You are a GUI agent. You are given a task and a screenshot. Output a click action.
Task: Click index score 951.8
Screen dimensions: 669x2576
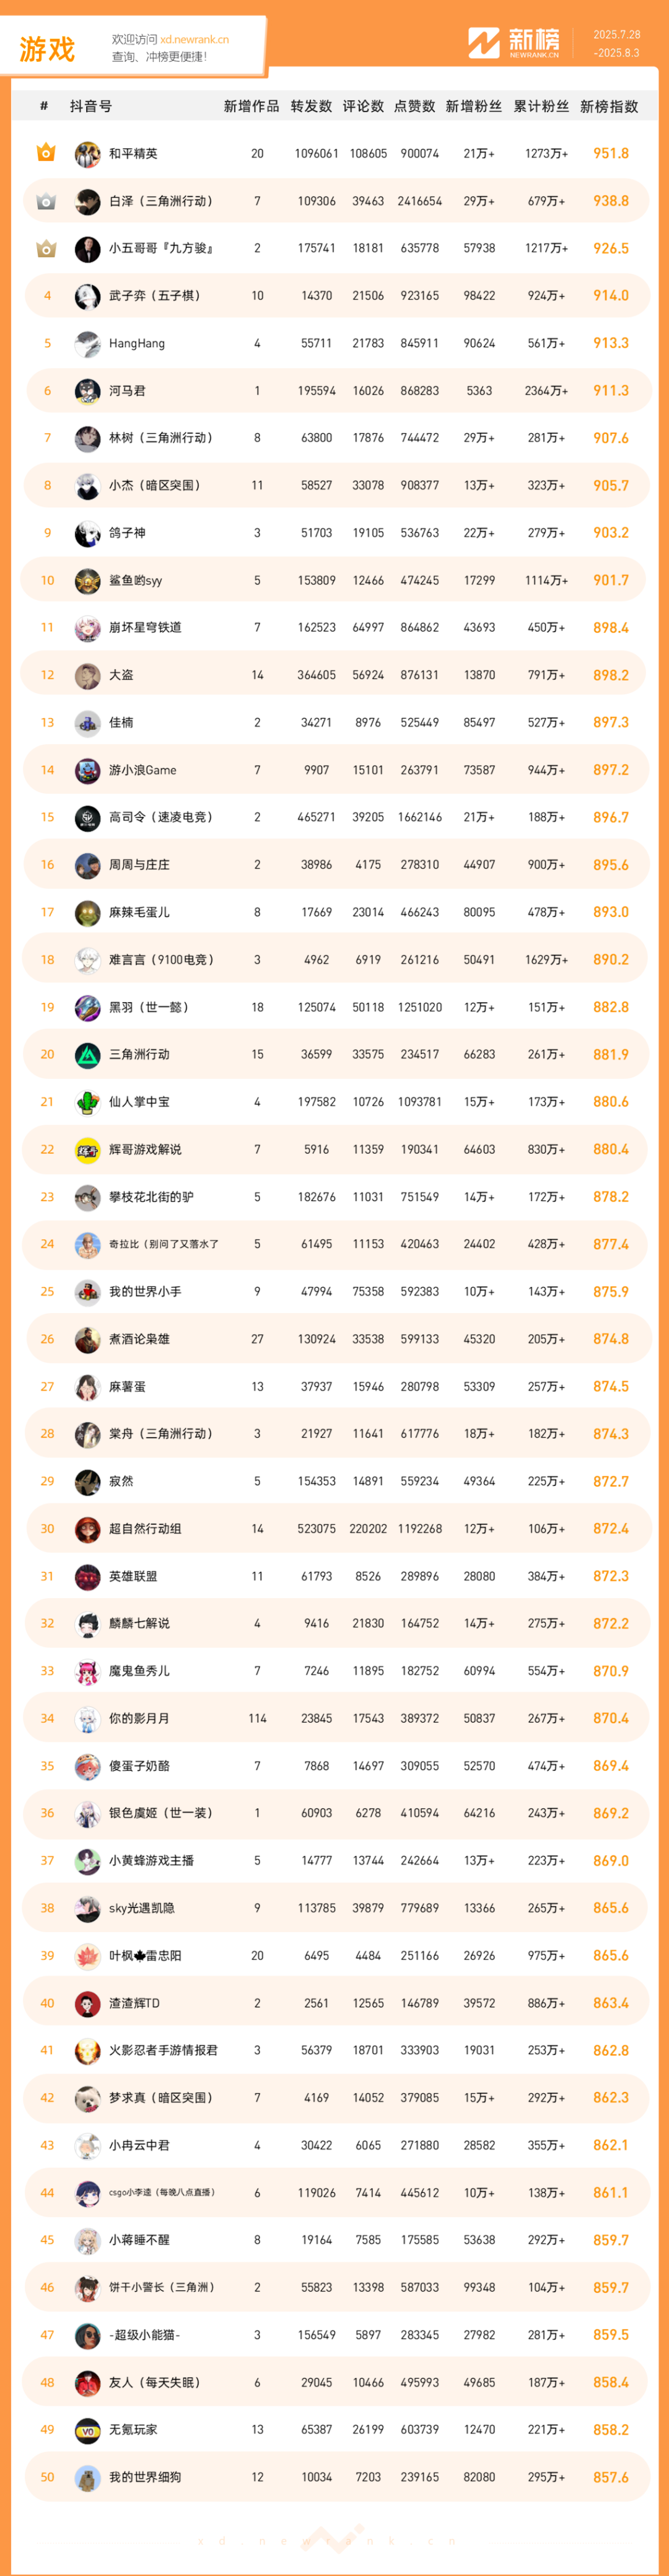(611, 154)
